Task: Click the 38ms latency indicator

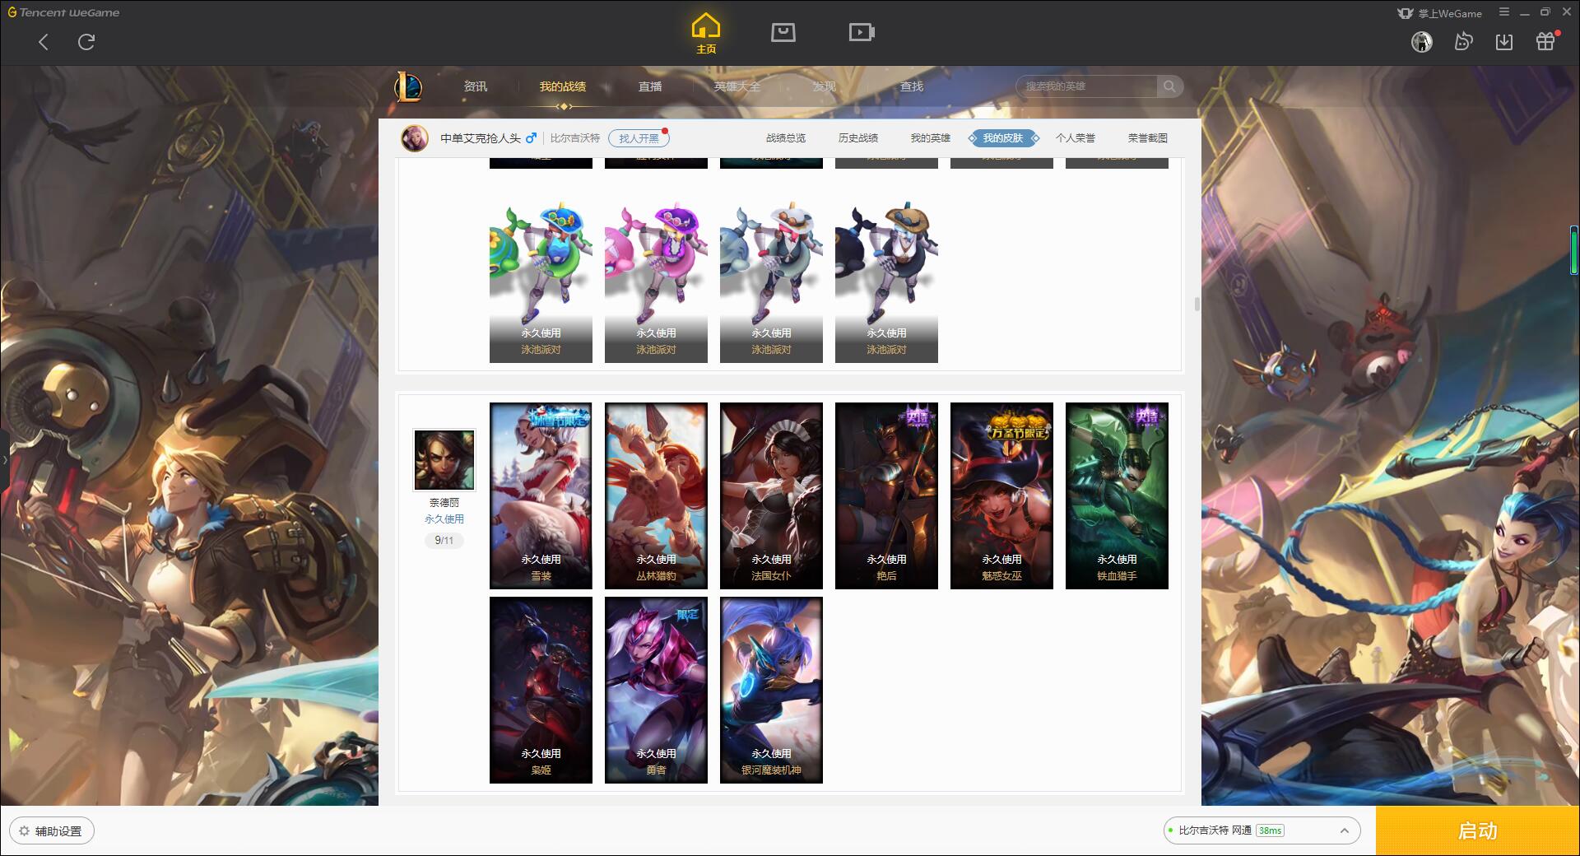Action: [x=1271, y=830]
